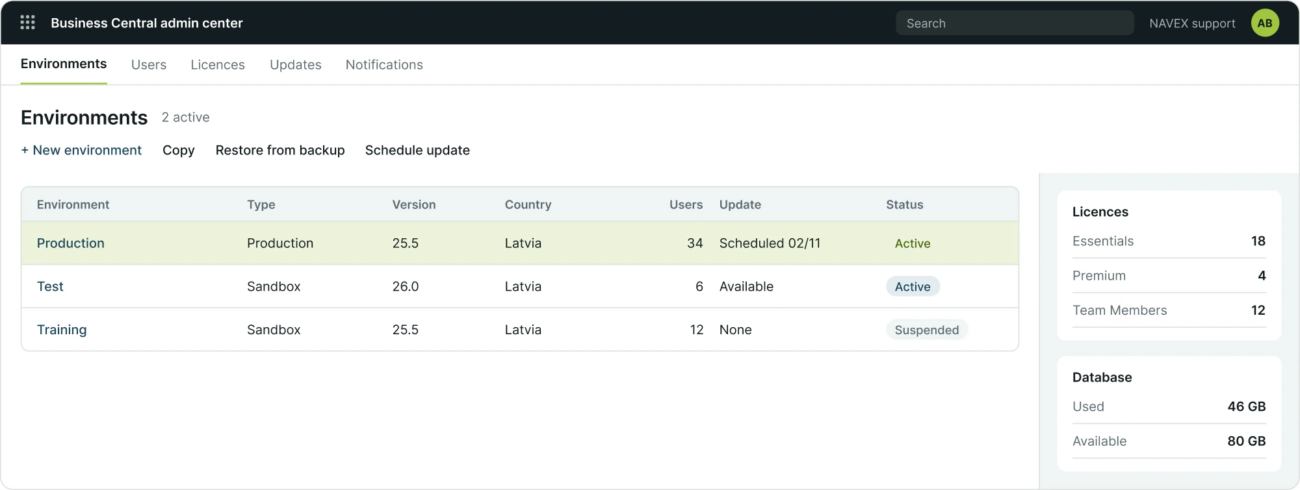Switch to the Environments tab
This screenshot has width=1300, height=490.
[x=64, y=64]
